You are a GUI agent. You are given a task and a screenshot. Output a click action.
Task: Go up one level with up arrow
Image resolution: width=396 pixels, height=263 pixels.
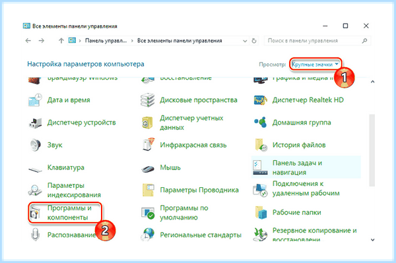pyautogui.click(x=61, y=41)
